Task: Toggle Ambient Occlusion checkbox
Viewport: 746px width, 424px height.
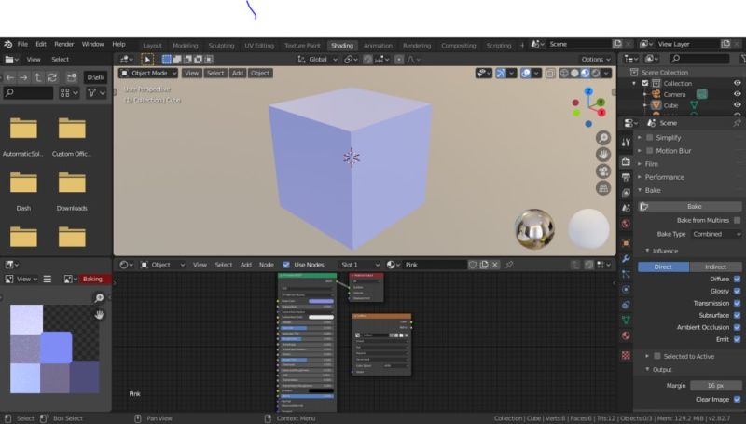Action: [738, 327]
